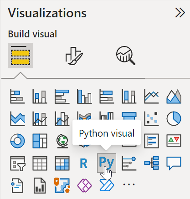Open the Analytics magnifier tab
Screen dimensions: 190x199
pyautogui.click(x=126, y=56)
